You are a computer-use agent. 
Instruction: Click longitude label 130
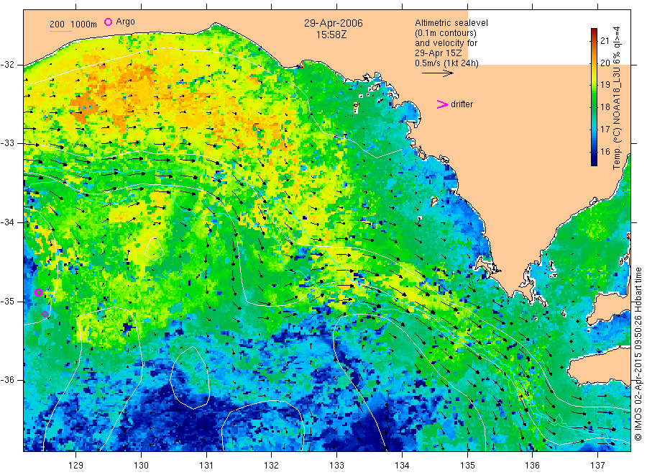141,466
